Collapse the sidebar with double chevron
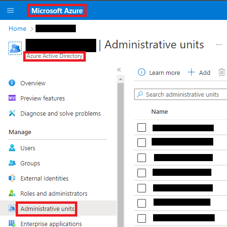The height and width of the screenshot is (227, 227). (119, 70)
